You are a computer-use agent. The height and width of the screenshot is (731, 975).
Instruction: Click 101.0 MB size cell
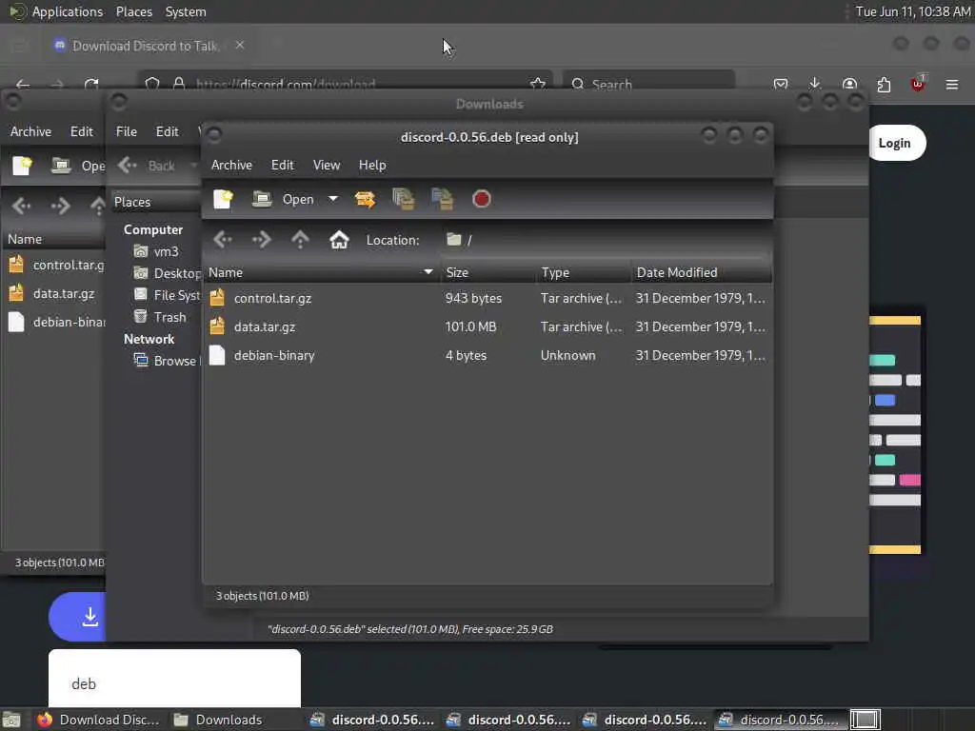470,327
